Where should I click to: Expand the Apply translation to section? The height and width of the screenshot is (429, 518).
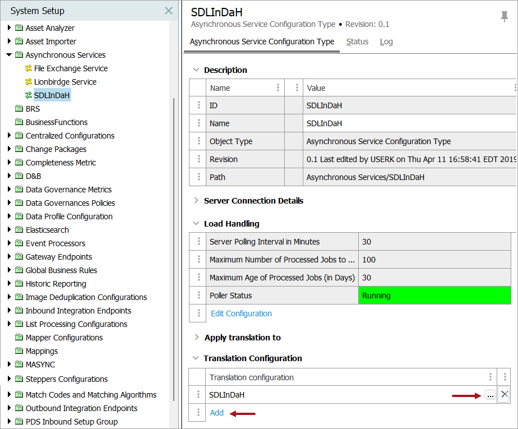coord(196,338)
